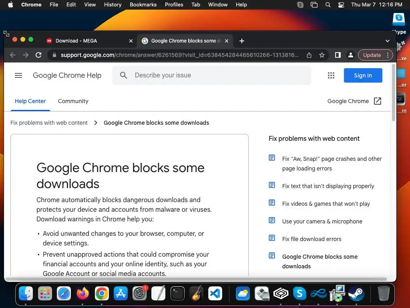Open Finder from the dock
This screenshot has width=410, height=308.
(x=26, y=294)
